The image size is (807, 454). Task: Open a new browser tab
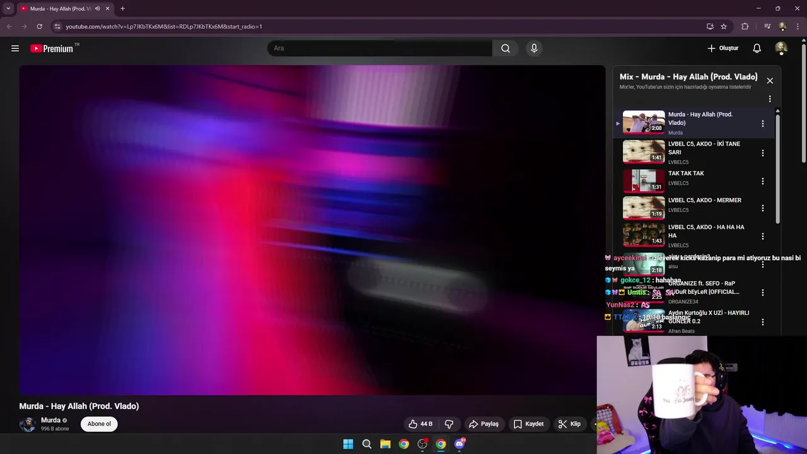pyautogui.click(x=122, y=9)
